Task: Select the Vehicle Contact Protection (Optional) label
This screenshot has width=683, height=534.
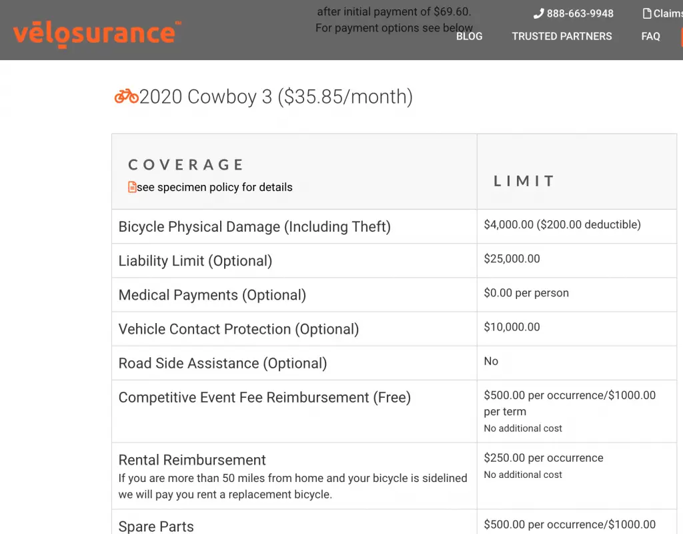Action: click(239, 329)
